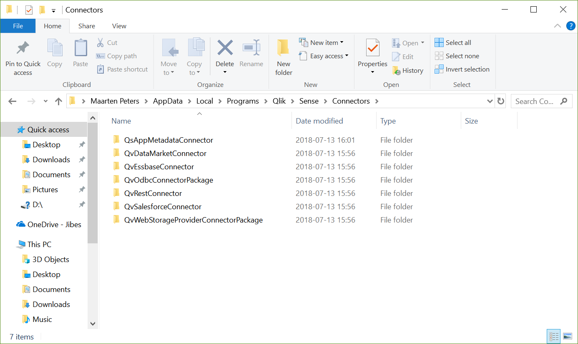The height and width of the screenshot is (344, 578).
Task: Navigate to Qlik in address bar
Action: point(279,101)
